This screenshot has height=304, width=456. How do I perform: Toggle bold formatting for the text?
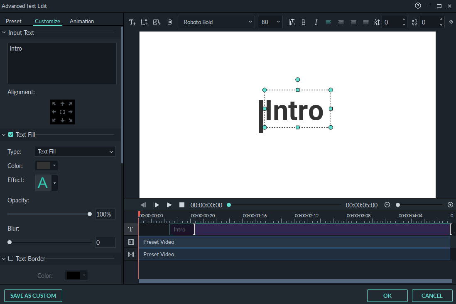click(304, 22)
